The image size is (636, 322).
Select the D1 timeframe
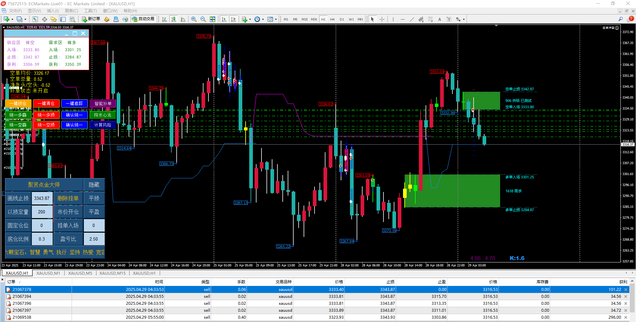342,19
